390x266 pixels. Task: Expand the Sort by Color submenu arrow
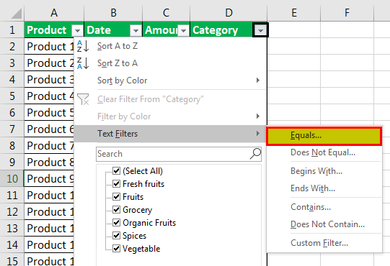258,80
